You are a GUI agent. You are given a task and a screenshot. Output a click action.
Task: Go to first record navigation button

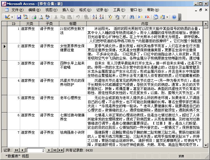click(16, 150)
